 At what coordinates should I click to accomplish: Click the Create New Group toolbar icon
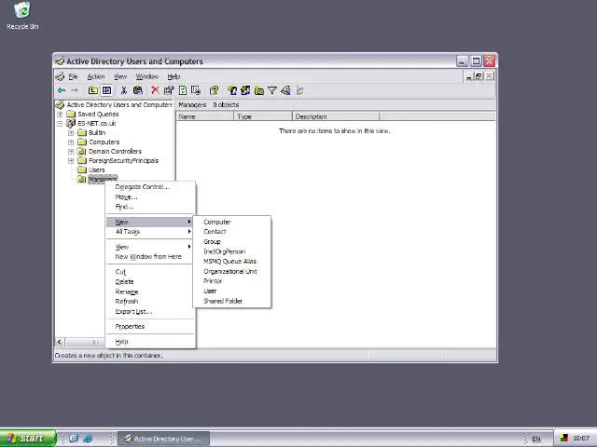pyautogui.click(x=245, y=90)
